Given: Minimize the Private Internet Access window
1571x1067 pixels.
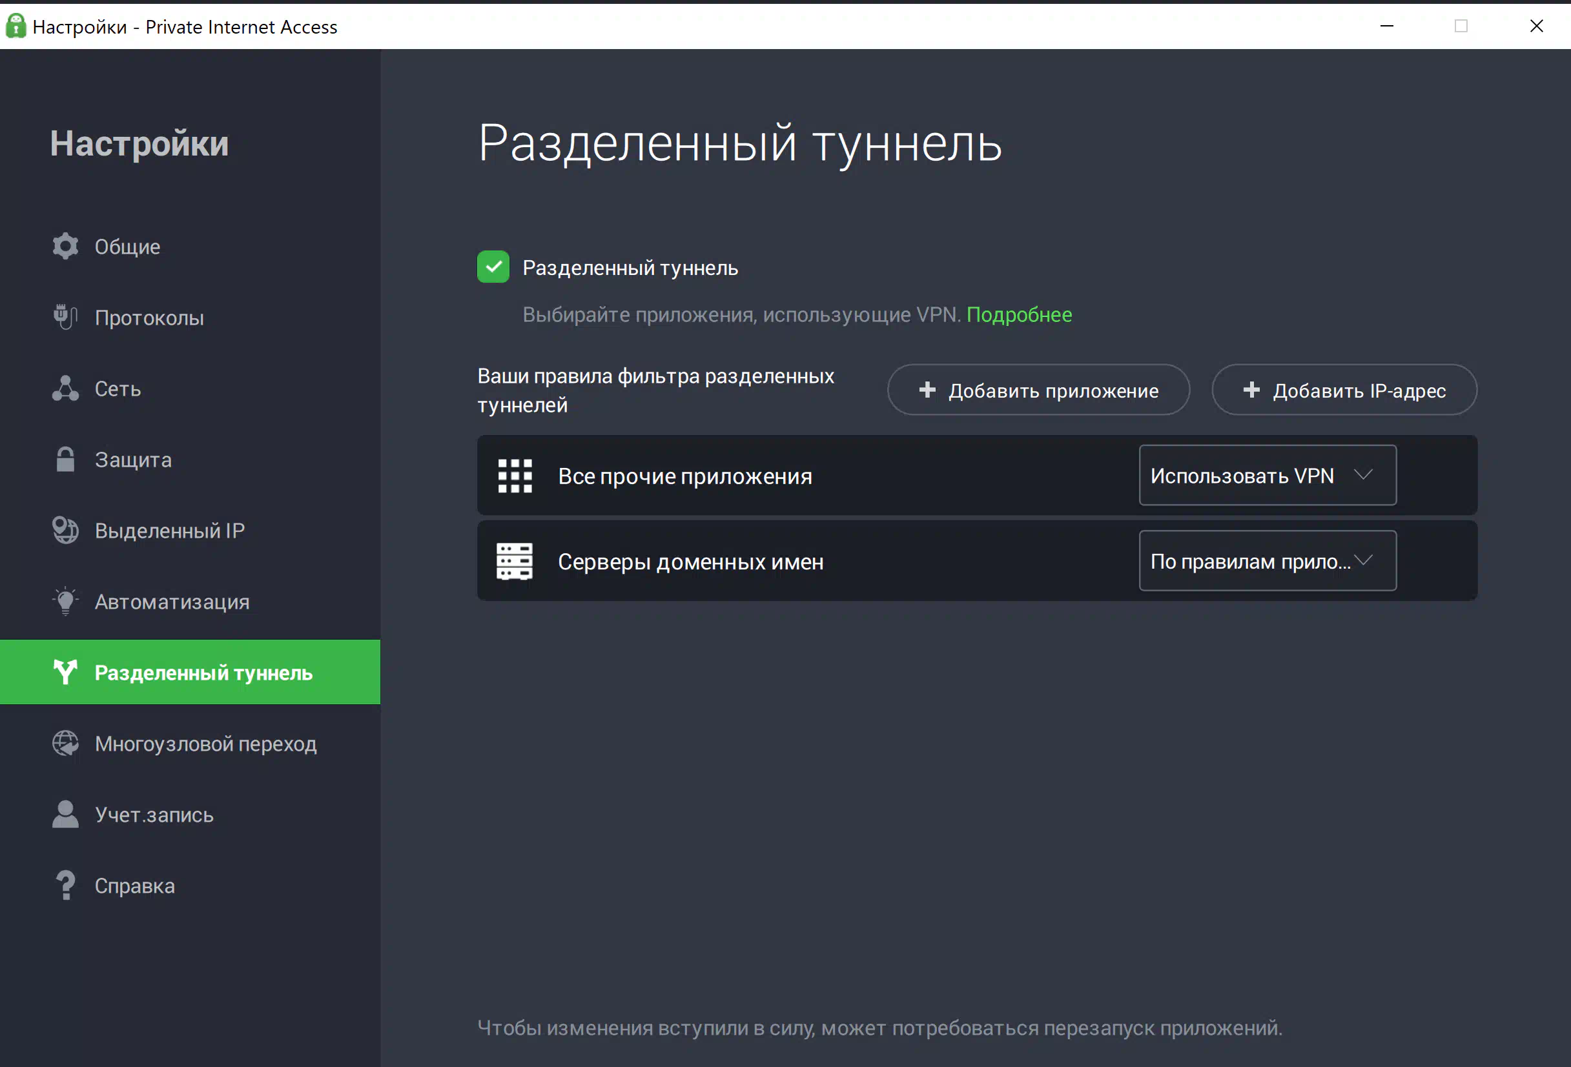Looking at the screenshot, I should (x=1386, y=26).
